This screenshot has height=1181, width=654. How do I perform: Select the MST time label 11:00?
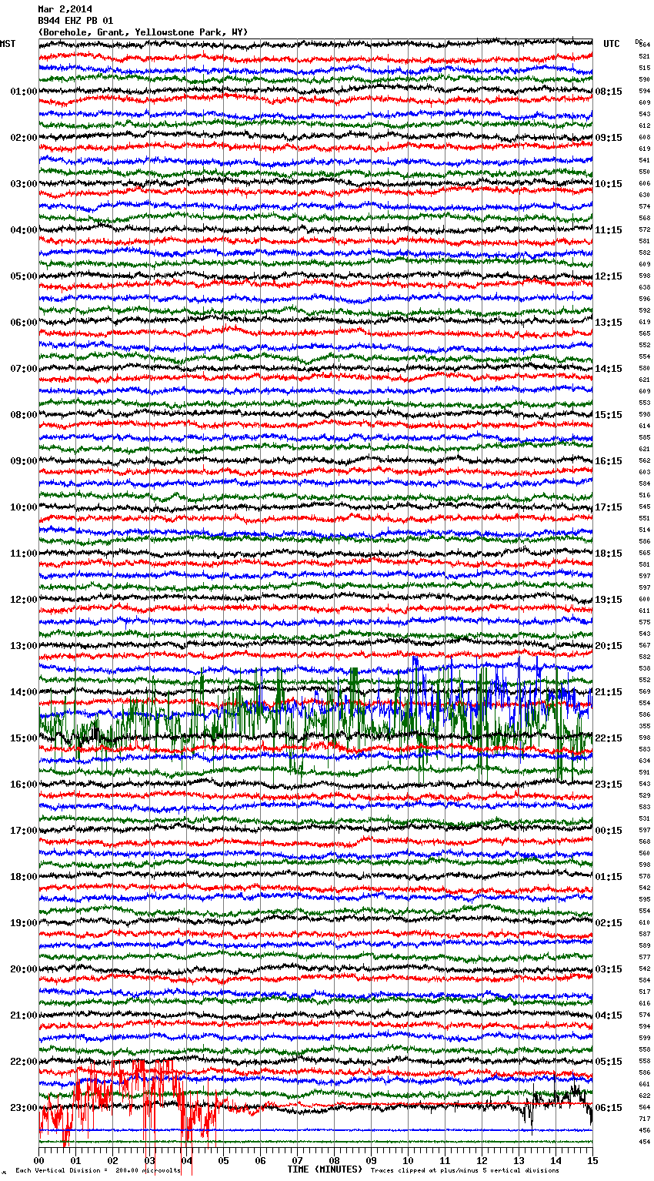point(24,554)
